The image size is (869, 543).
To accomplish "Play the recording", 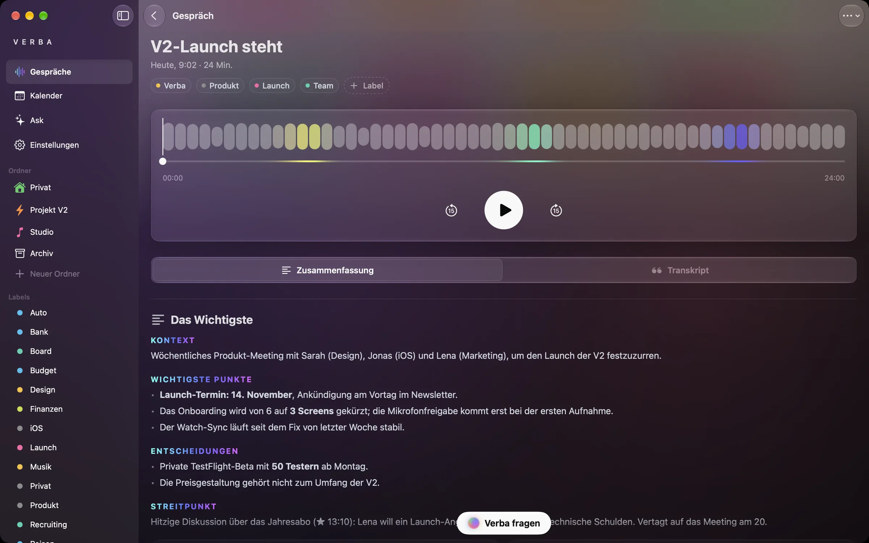I will point(504,210).
